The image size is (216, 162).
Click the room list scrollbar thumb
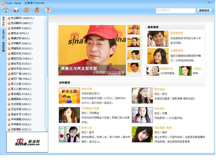click(x=46, y=48)
